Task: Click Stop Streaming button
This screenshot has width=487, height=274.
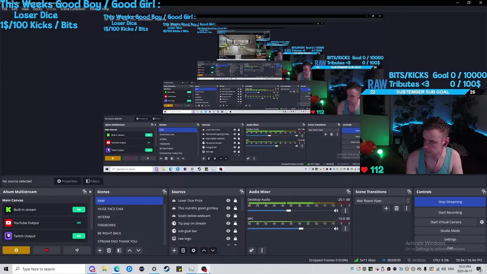Action: (x=450, y=202)
